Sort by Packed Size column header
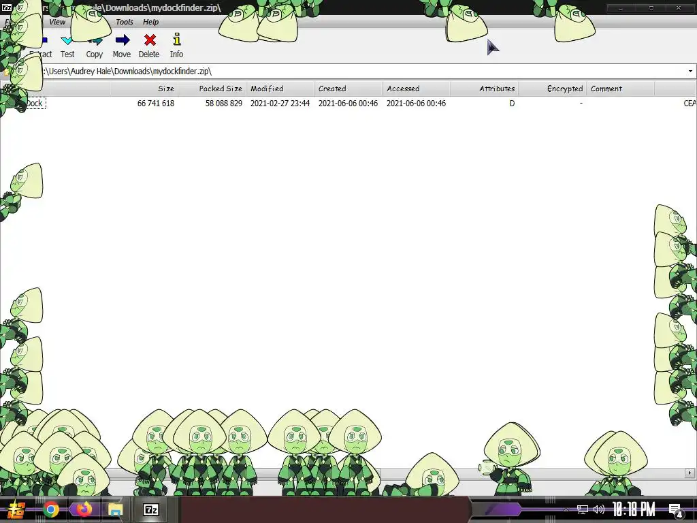697x523 pixels. click(x=212, y=89)
